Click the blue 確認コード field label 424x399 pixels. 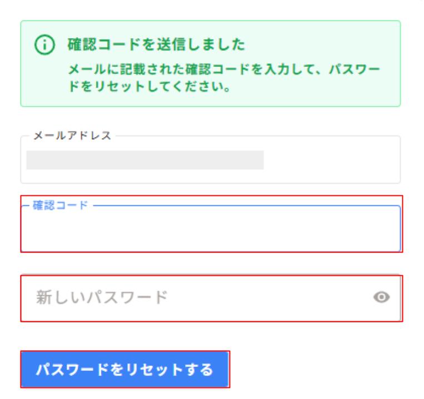[x=60, y=206]
